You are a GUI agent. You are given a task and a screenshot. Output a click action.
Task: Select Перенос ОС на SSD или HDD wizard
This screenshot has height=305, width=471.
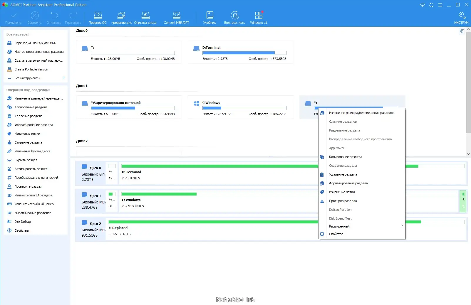[36, 43]
